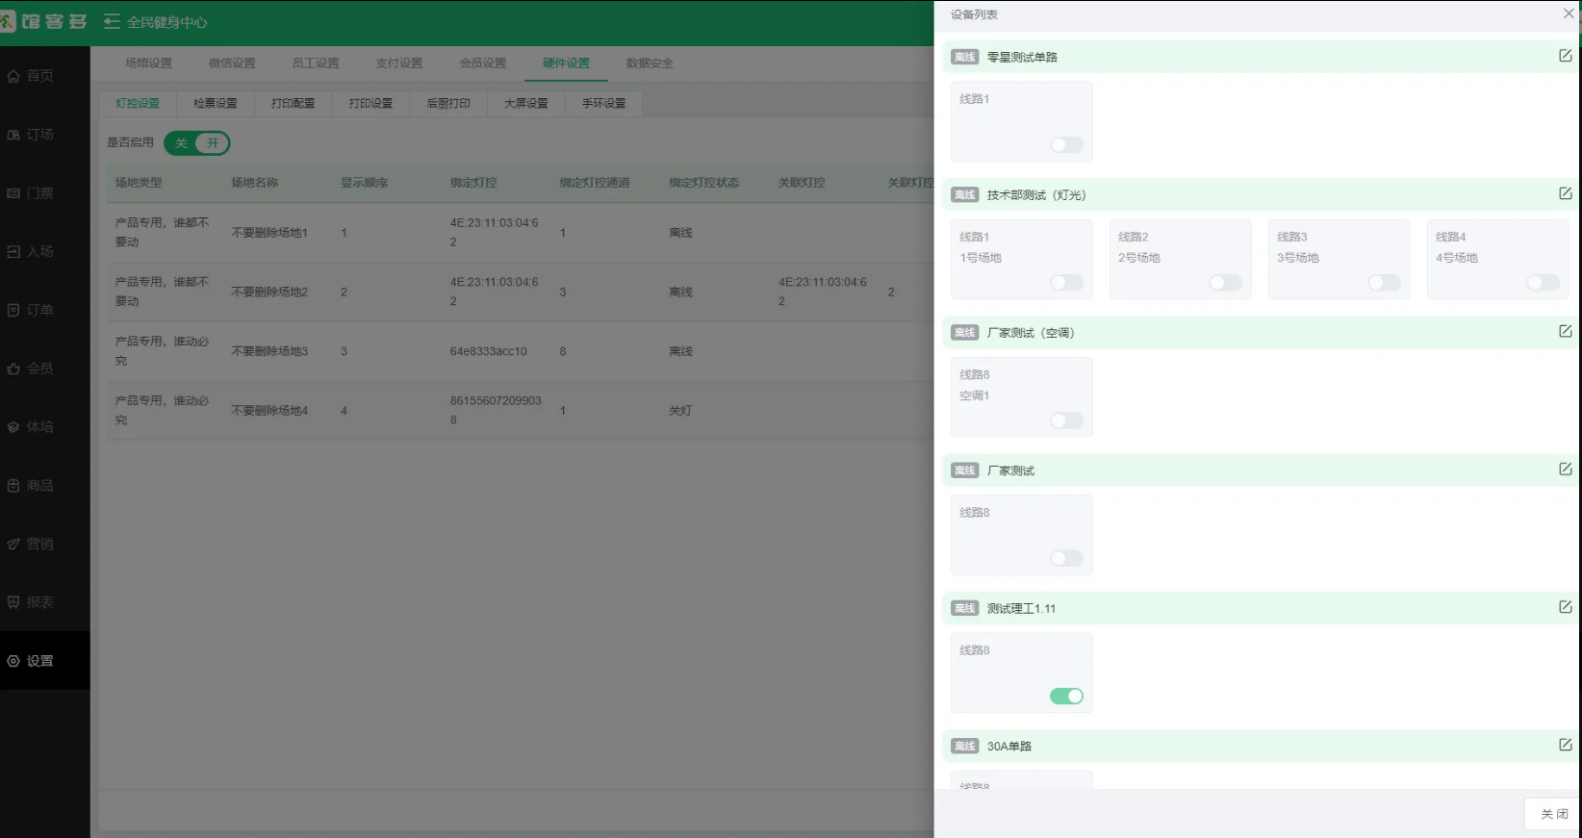Click the edit icon for 技术部测试（灯光）

(x=1566, y=193)
